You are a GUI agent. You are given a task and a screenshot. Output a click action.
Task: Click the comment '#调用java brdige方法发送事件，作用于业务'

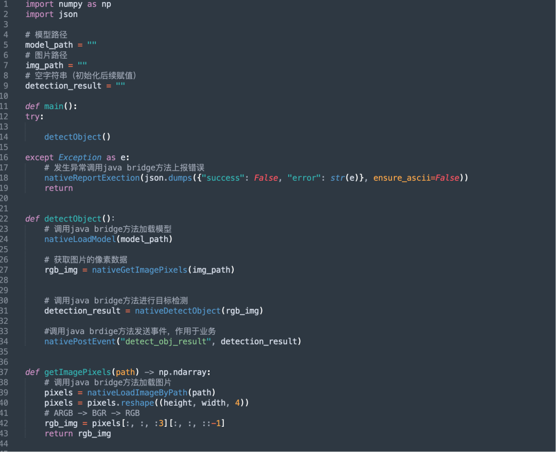pos(130,332)
